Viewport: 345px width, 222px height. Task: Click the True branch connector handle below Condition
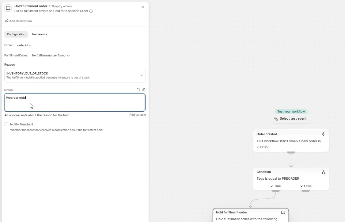tap(276, 191)
